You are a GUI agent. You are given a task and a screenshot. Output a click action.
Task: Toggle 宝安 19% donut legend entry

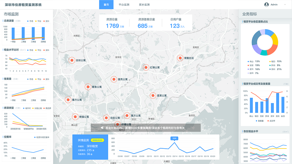click(254, 65)
